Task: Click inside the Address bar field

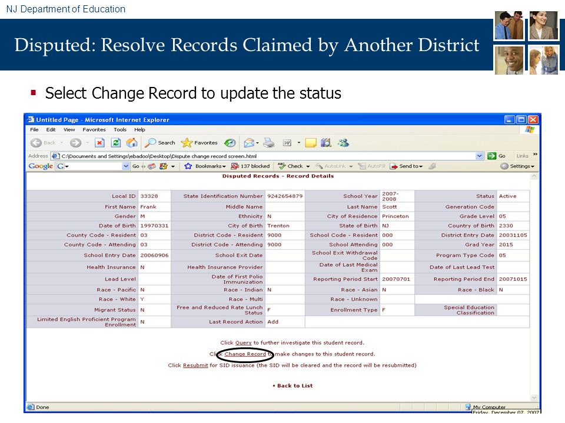Action: click(267, 156)
